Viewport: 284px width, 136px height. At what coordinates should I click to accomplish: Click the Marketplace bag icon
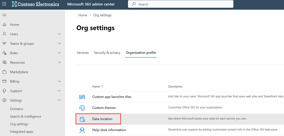click(4, 72)
